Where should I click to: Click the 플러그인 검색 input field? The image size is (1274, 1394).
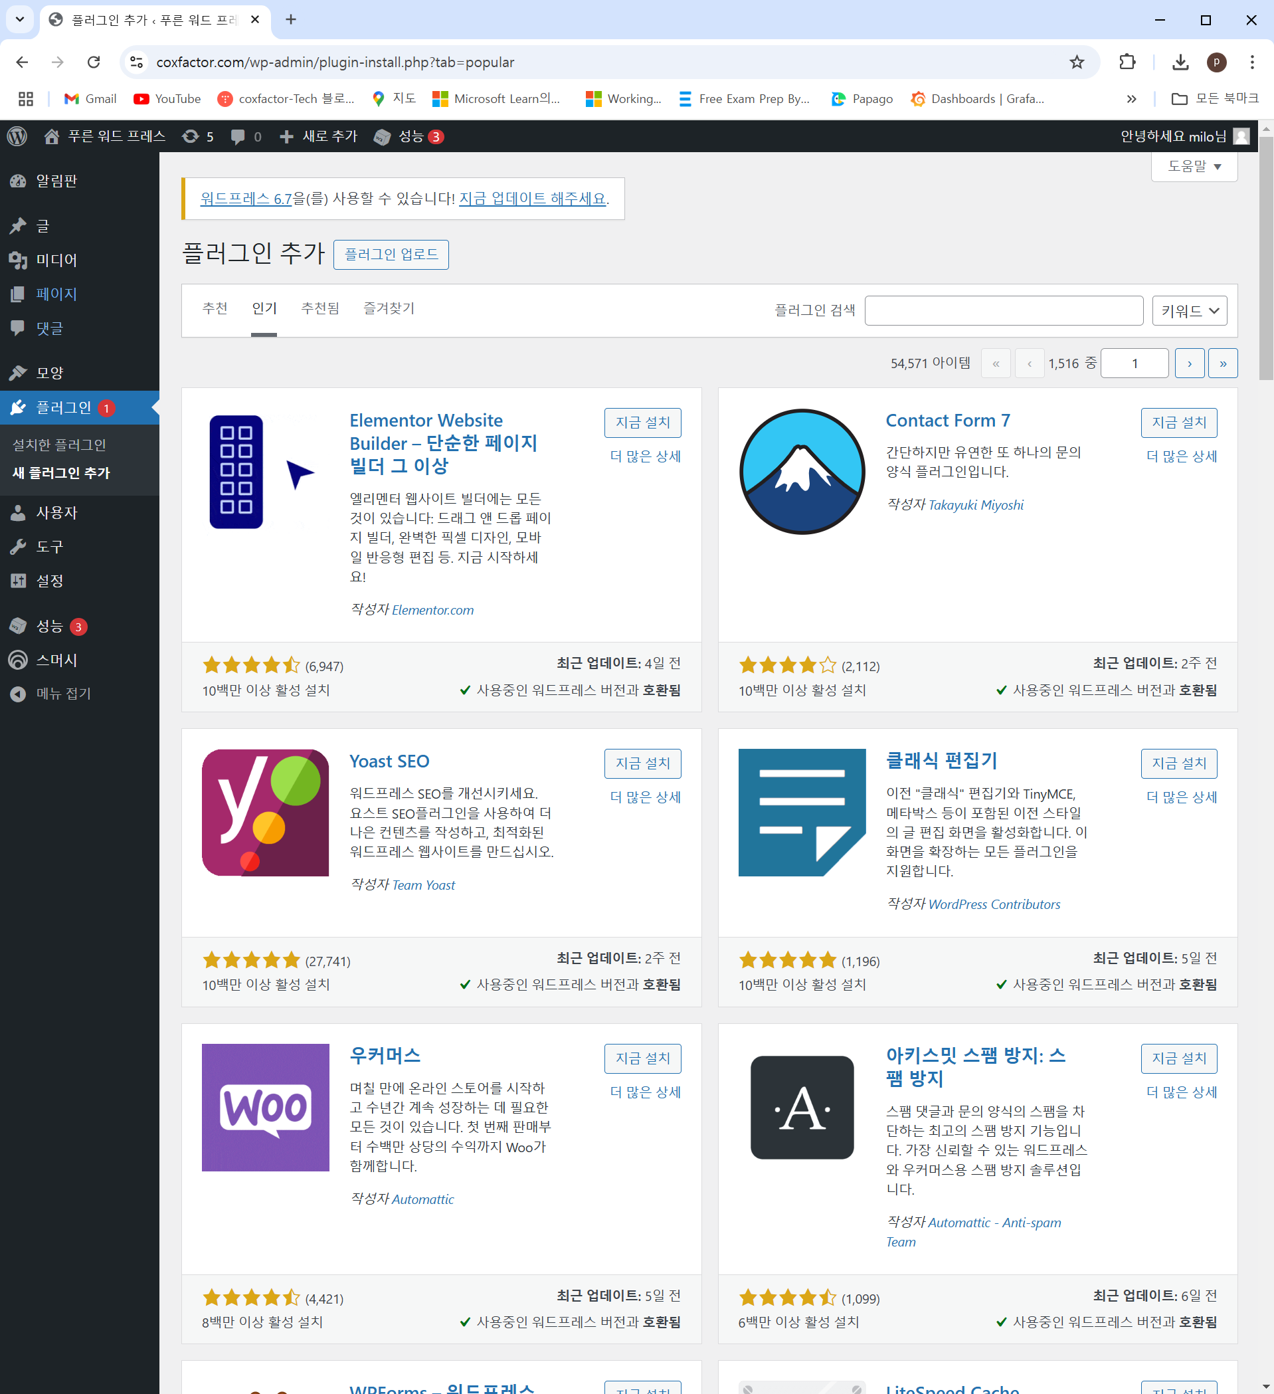(1004, 310)
